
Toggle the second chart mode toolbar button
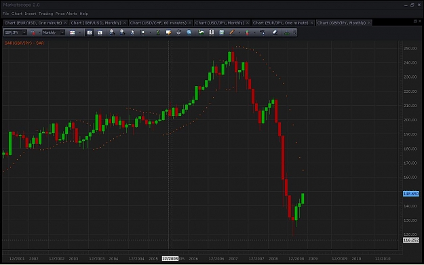click(100, 33)
